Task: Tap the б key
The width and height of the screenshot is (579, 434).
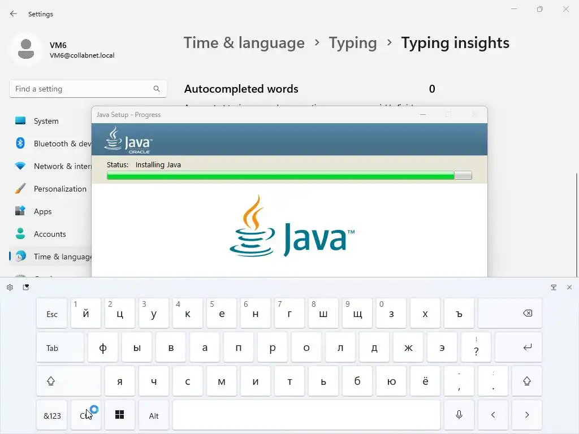Action: 357,381
